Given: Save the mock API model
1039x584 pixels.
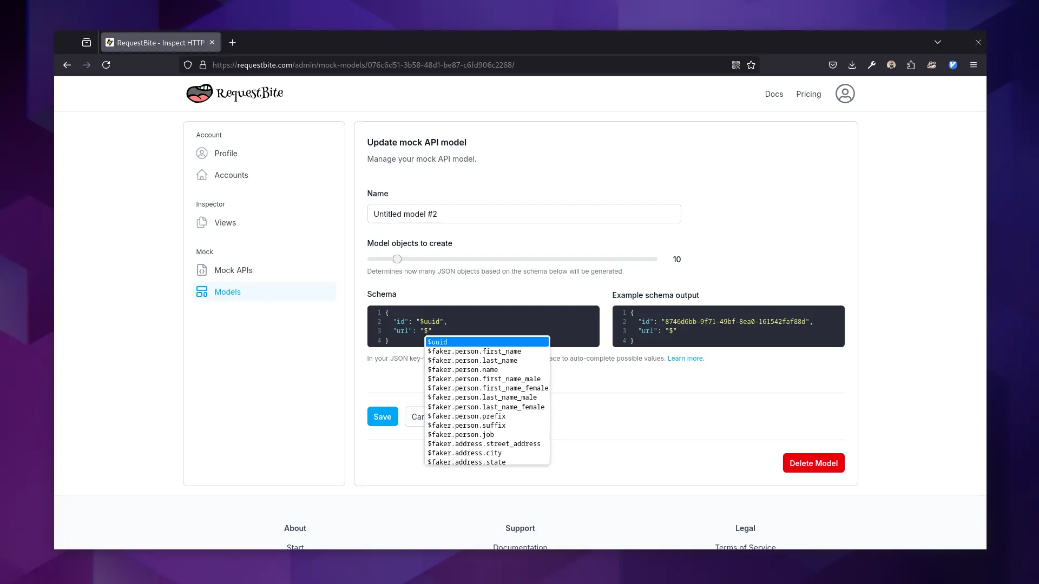Looking at the screenshot, I should point(383,416).
